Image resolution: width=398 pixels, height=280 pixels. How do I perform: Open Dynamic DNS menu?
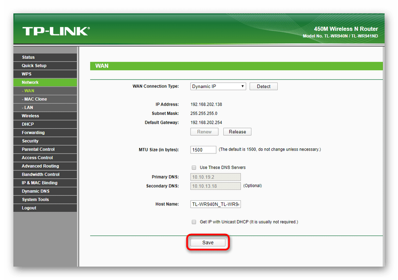45,191
